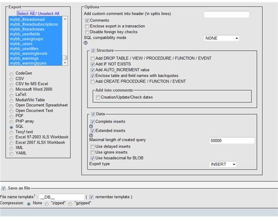Toggle Add IF NOT EXISTS checkbox
This screenshot has height=221, width=278.
pyautogui.click(x=92, y=64)
